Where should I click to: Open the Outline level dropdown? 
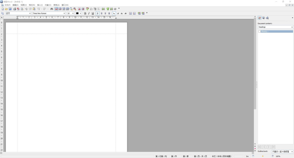(x=283, y=152)
